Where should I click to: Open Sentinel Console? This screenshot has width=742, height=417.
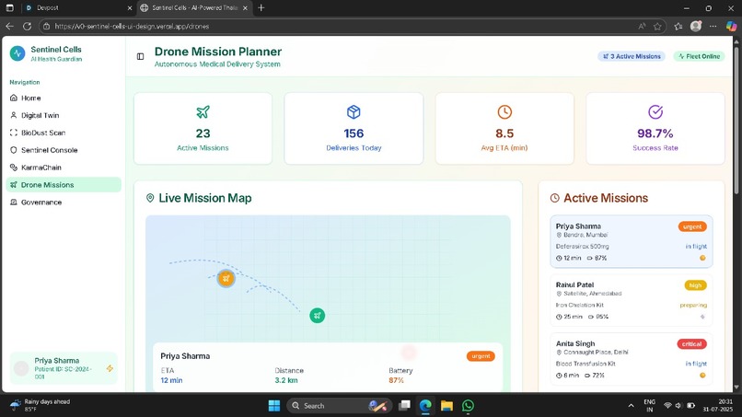[x=64, y=150]
